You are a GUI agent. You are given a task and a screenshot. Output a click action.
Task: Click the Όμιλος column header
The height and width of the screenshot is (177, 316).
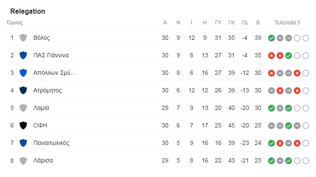pos(15,23)
